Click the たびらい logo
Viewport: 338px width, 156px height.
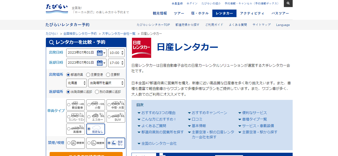click(57, 8)
